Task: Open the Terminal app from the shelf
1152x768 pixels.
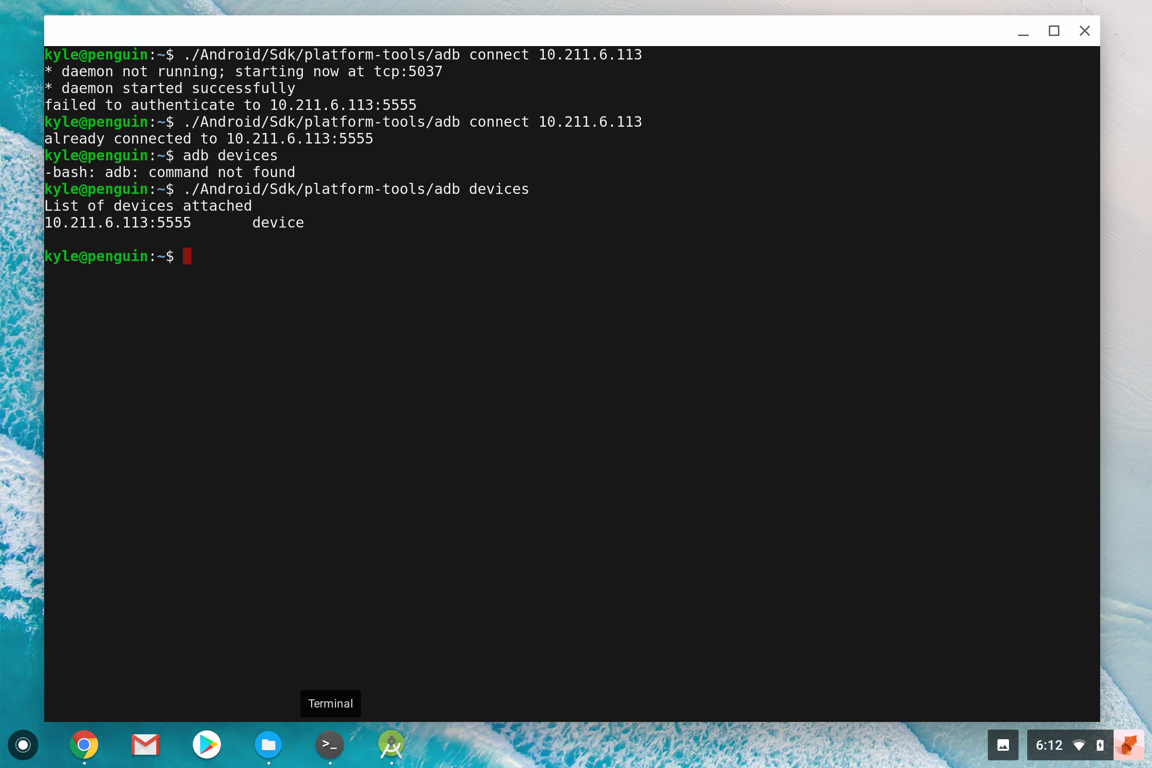Action: [329, 745]
